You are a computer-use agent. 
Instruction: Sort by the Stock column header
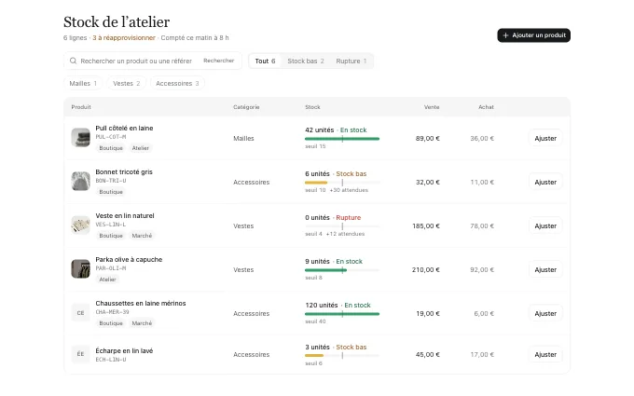(x=312, y=107)
